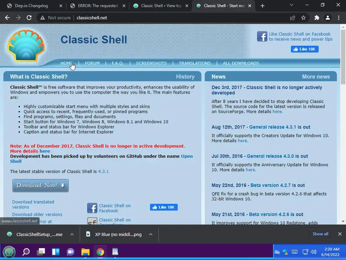Expand options for XP Blue png download
The image size is (346, 260).
coord(151,234)
